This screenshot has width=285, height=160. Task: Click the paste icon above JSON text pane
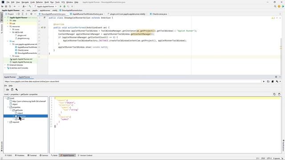pos(279,94)
